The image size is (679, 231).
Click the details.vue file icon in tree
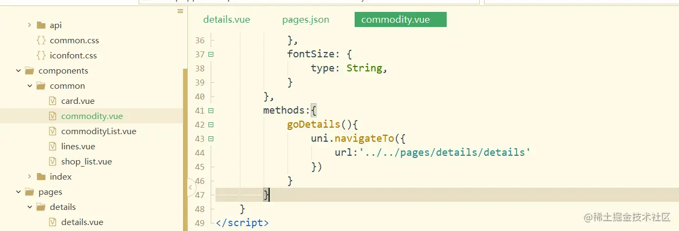(53, 222)
